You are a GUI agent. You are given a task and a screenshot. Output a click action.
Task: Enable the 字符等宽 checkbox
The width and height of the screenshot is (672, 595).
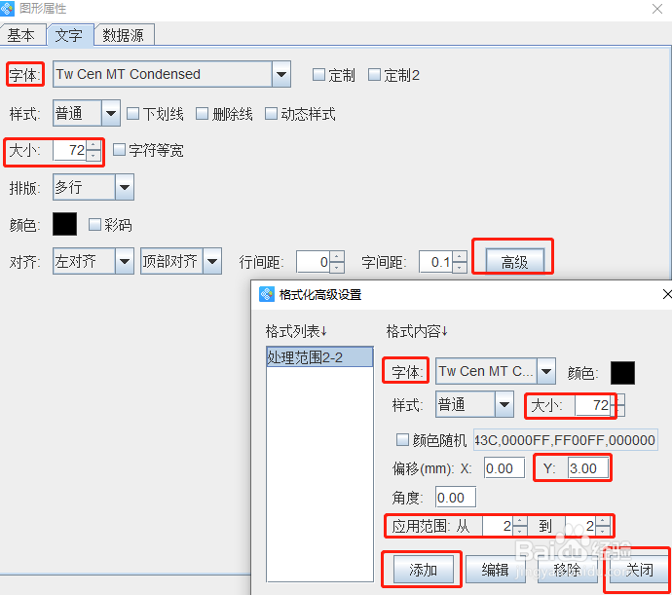[119, 150]
